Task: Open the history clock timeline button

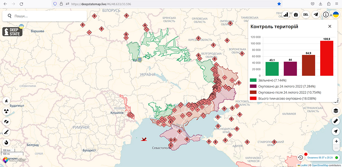Action: pyautogui.click(x=300, y=157)
